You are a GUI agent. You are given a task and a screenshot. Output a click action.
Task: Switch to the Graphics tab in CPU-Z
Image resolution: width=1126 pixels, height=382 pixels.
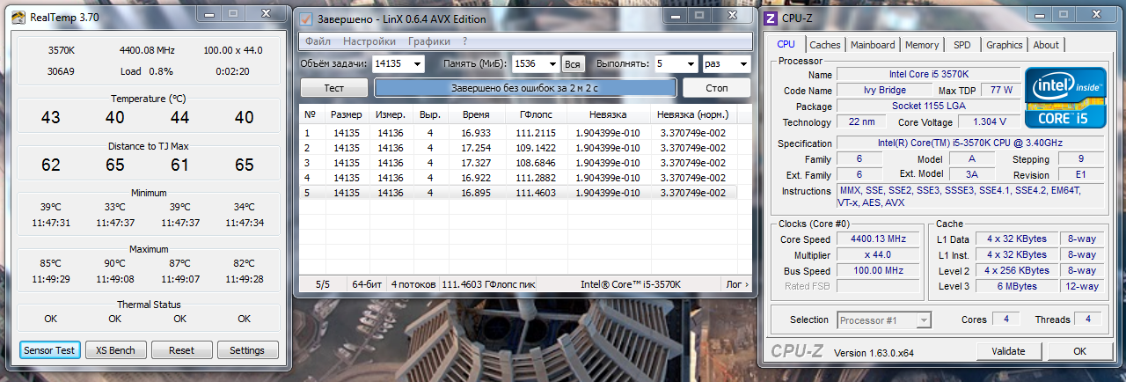coord(1005,45)
